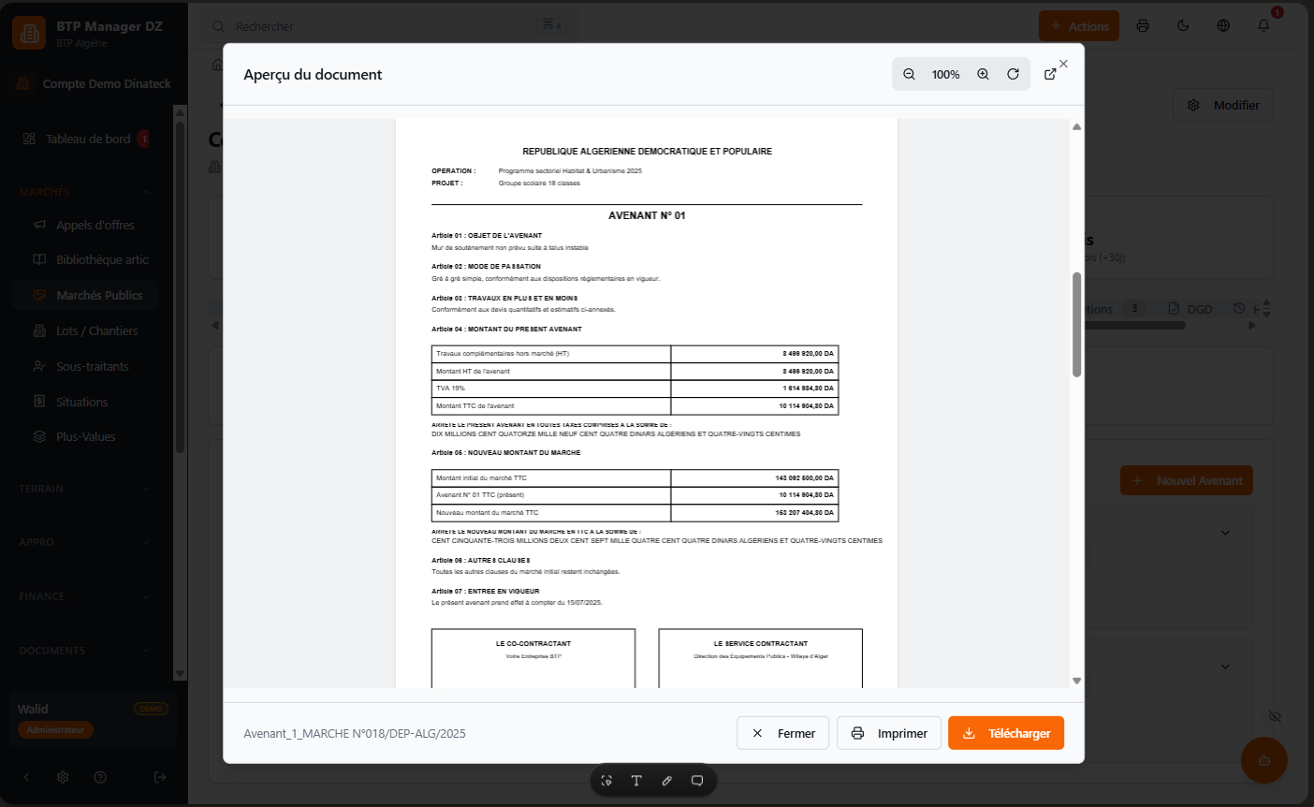1314x807 pixels.
Task: Expand the DOCUMENTS sidebar section
Action: click(x=84, y=651)
